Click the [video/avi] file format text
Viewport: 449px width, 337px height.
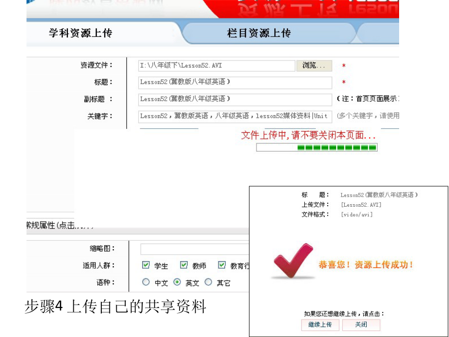click(x=357, y=215)
